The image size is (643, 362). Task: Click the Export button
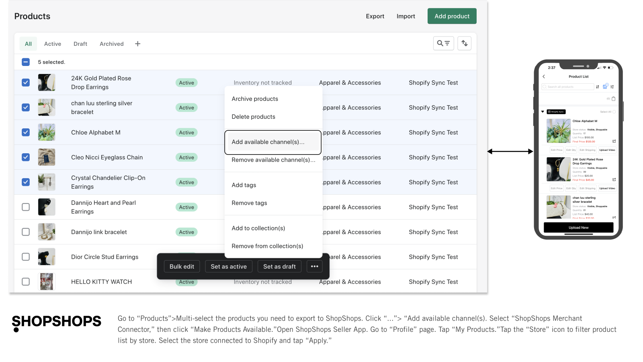(x=375, y=16)
